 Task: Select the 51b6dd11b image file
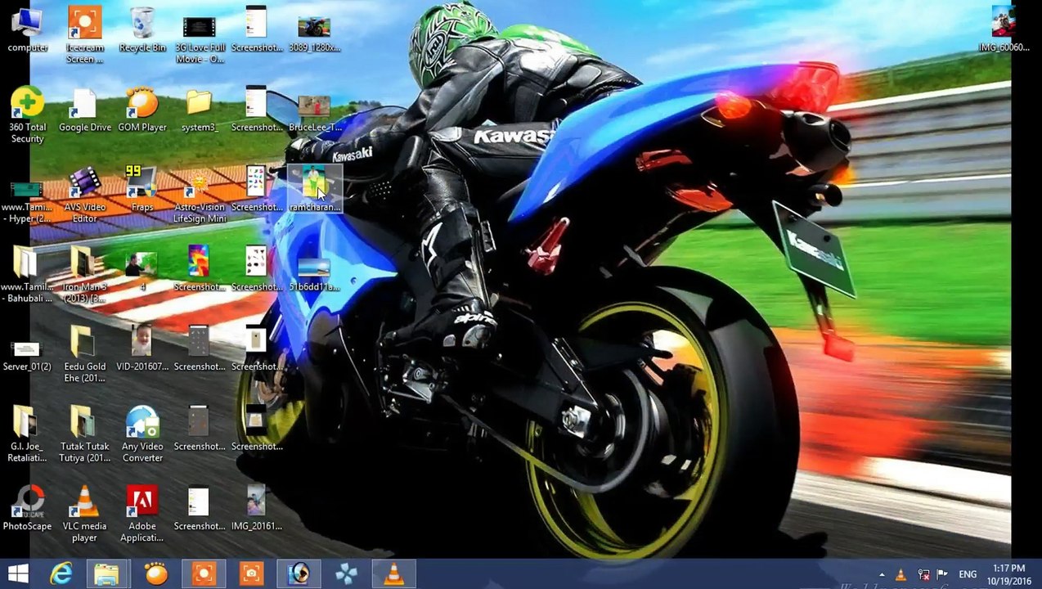(313, 274)
